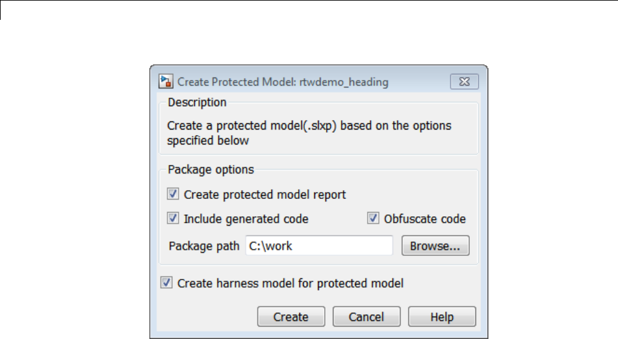618x339 pixels.
Task: Disable the Obfuscate code checkbox
Action: 373,219
